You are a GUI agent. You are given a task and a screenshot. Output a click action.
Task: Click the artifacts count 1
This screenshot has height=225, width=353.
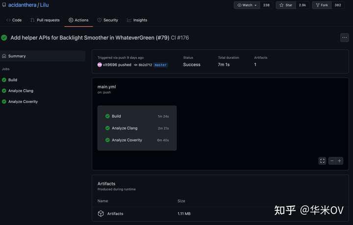tap(255, 65)
